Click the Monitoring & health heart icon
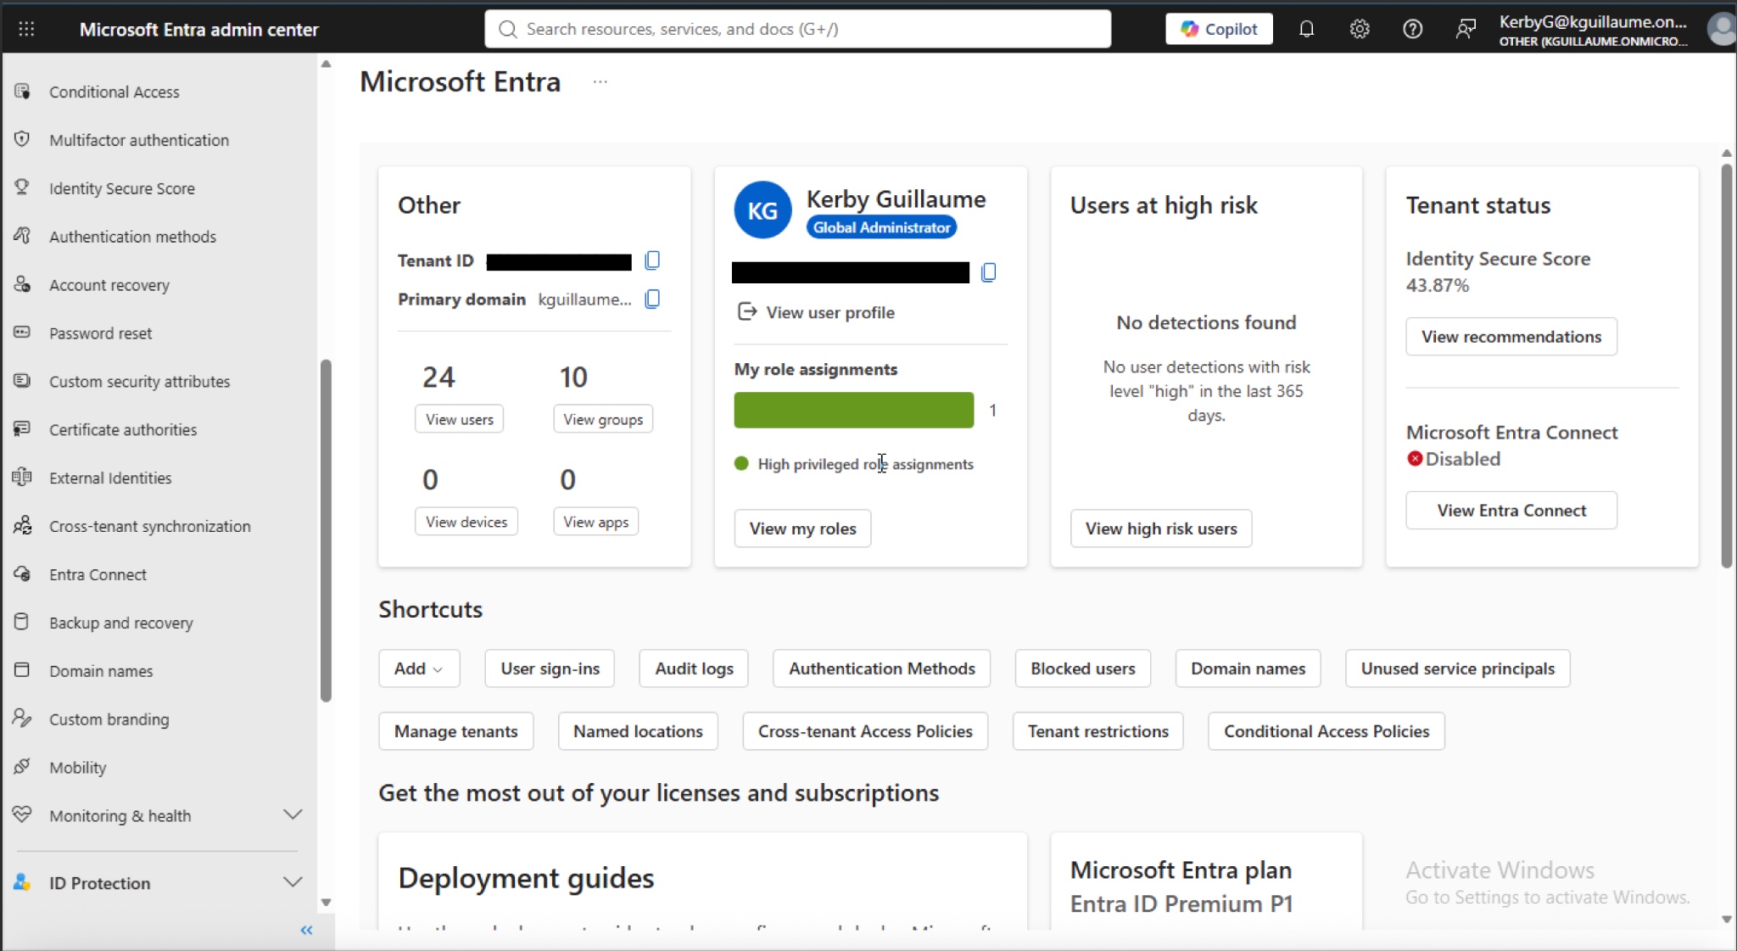The height and width of the screenshot is (951, 1737). click(22, 814)
